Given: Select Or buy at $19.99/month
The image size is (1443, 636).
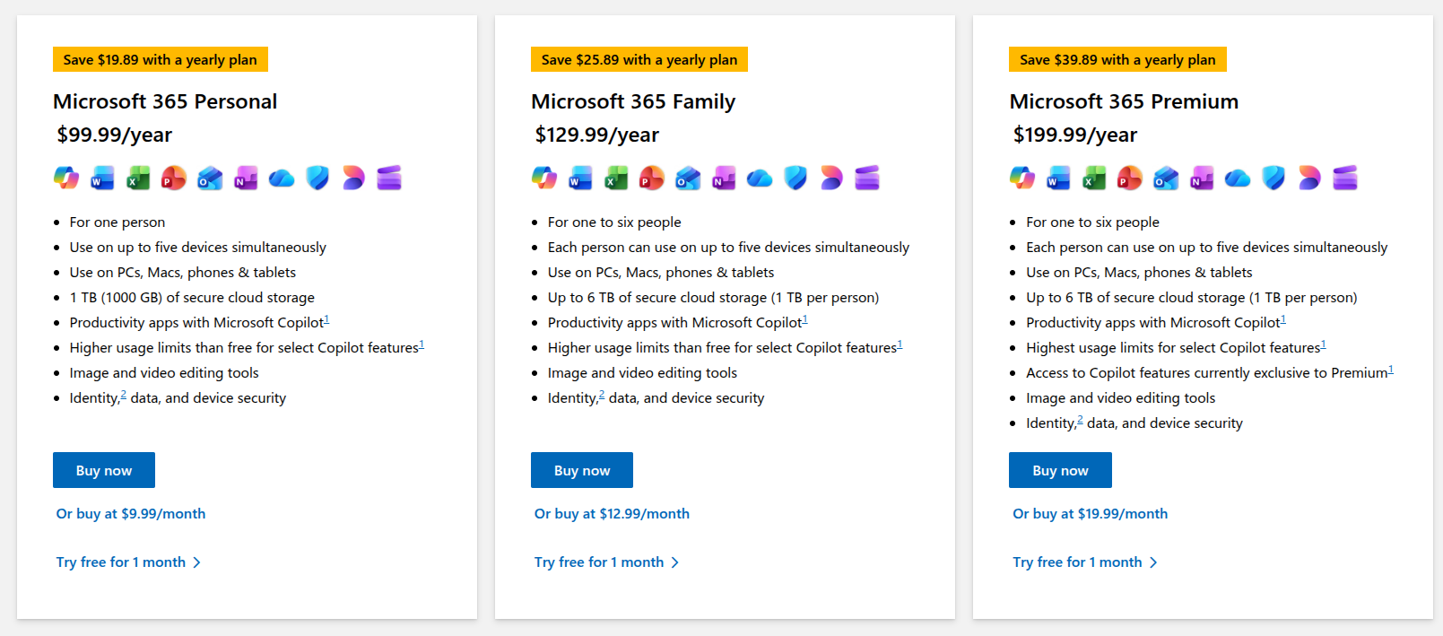Looking at the screenshot, I should (x=1090, y=514).
